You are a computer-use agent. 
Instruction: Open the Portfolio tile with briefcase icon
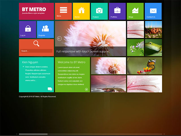tap(117, 11)
